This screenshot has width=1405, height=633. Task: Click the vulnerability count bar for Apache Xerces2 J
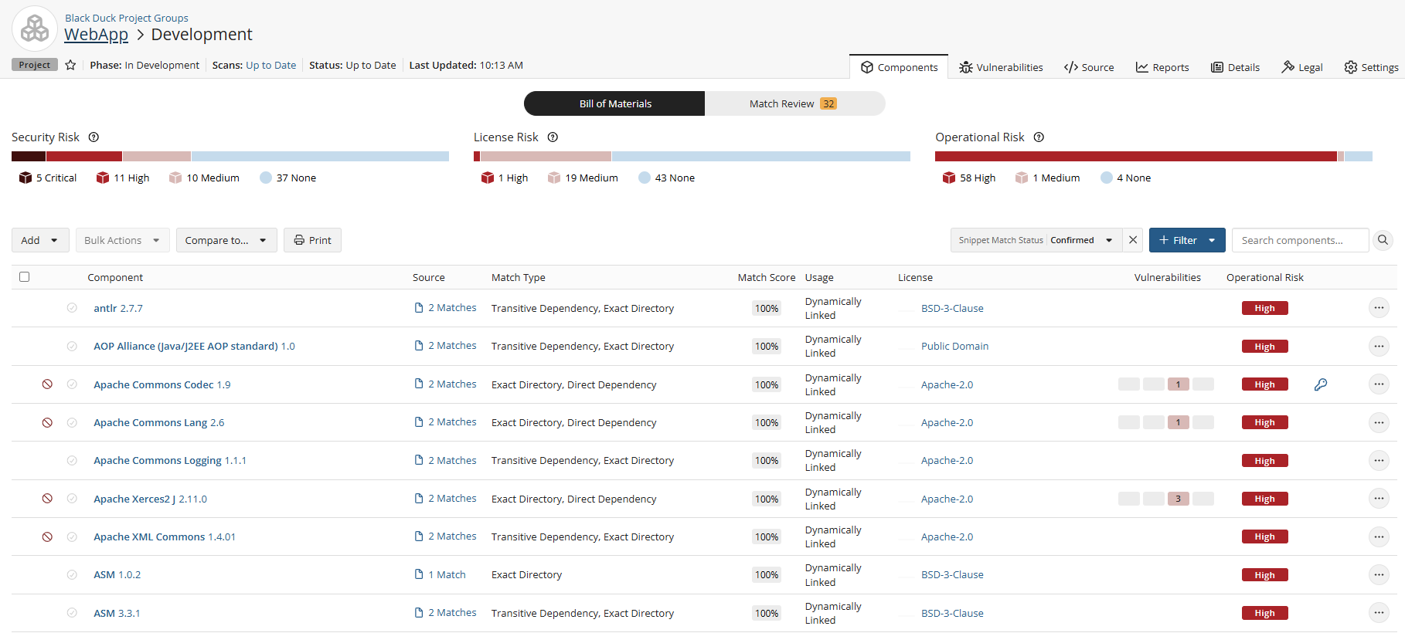[x=1166, y=499]
